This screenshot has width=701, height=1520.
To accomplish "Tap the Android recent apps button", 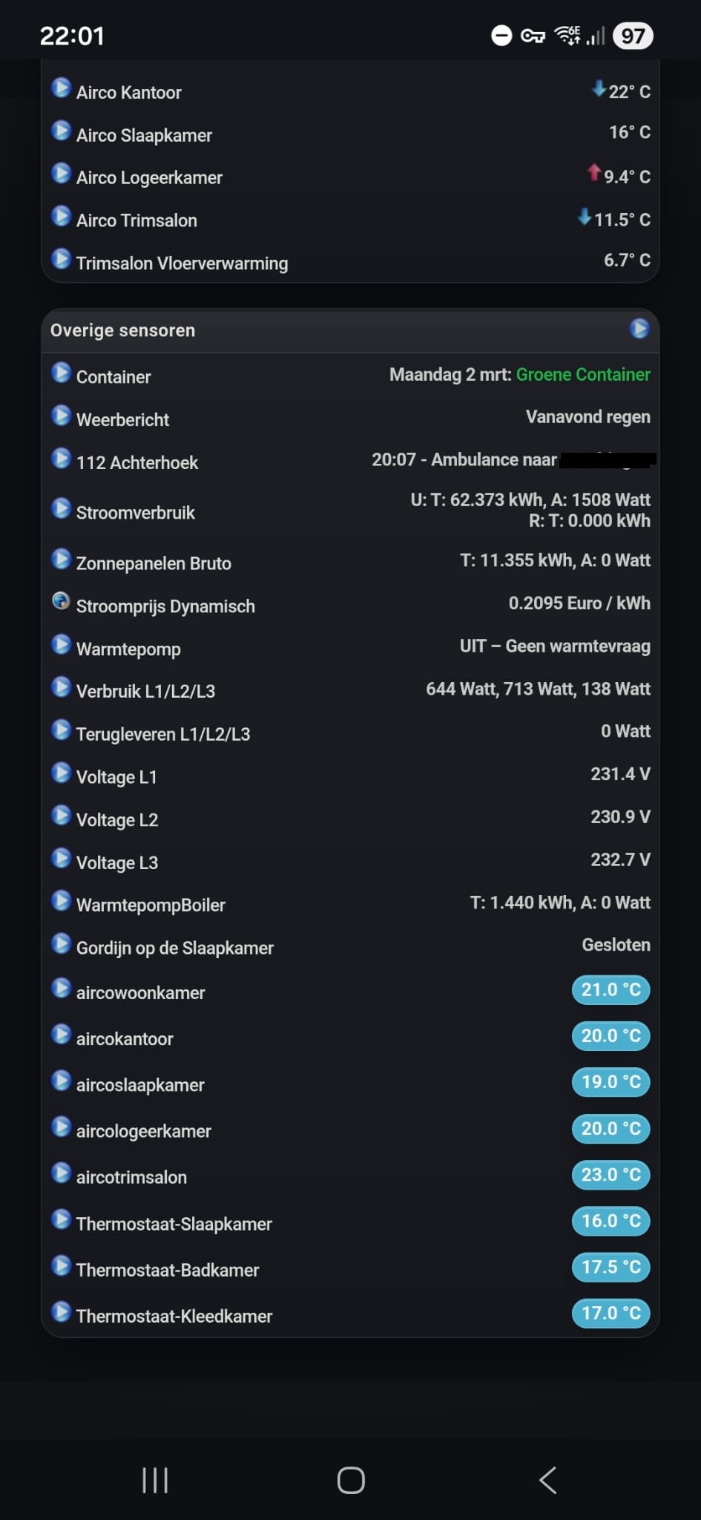I will (x=155, y=1480).
